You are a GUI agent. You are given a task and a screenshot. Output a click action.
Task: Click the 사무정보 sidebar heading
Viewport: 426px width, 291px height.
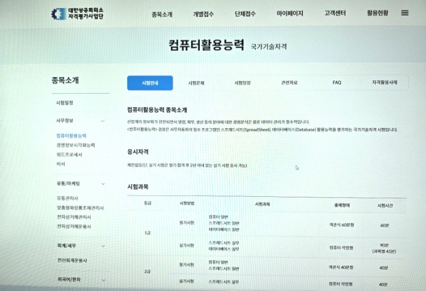tap(64, 121)
